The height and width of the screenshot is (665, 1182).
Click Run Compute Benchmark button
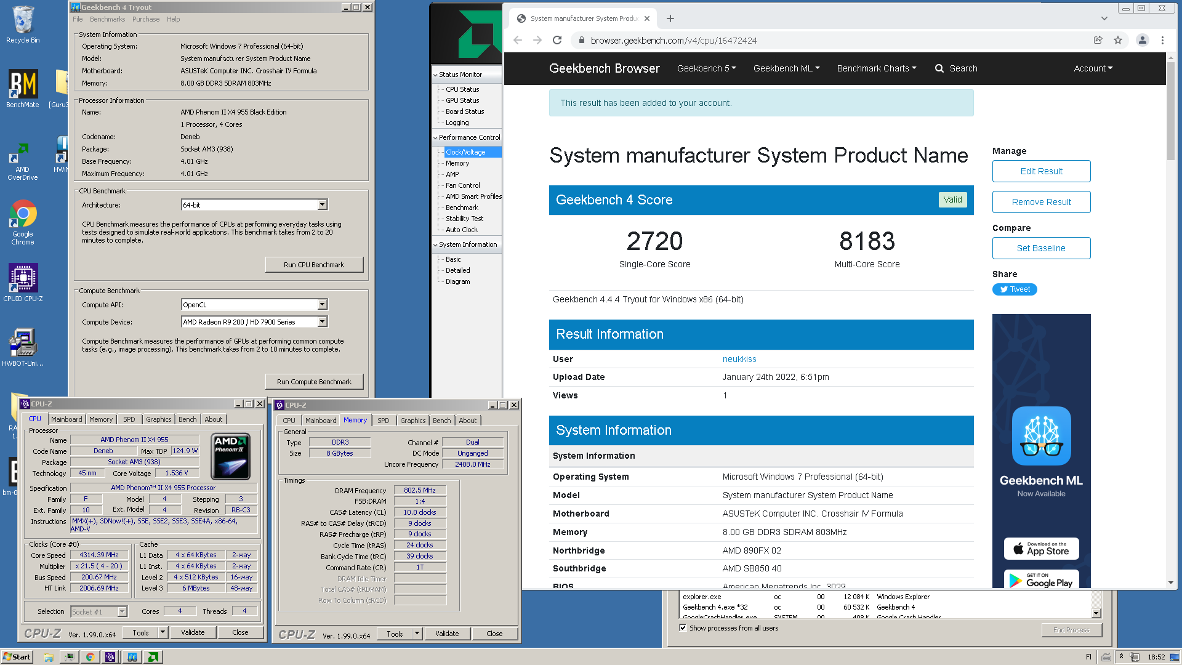click(x=314, y=382)
